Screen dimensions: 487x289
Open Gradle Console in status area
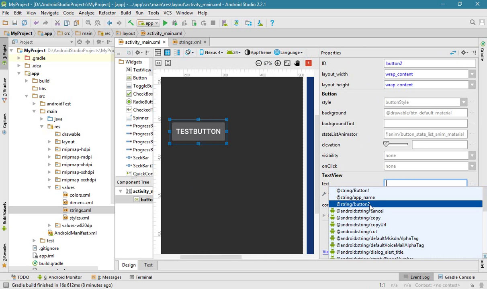coord(456,277)
